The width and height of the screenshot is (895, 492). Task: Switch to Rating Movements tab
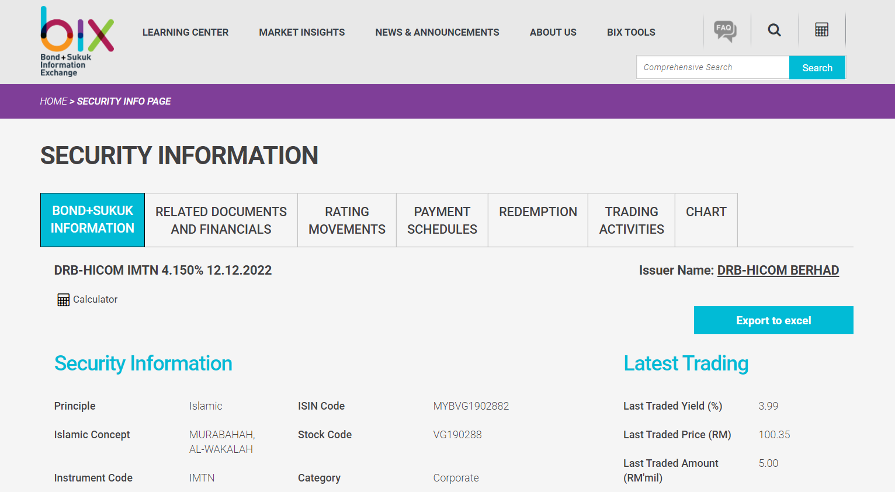347,220
